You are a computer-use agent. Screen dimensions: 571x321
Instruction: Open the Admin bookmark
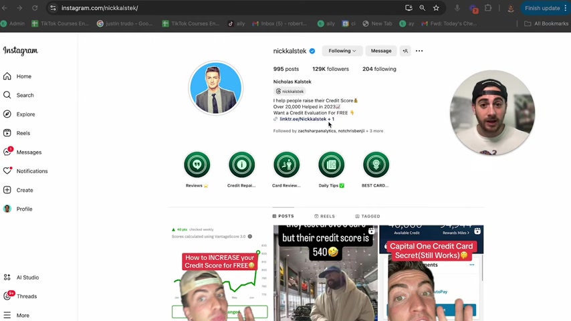13,23
